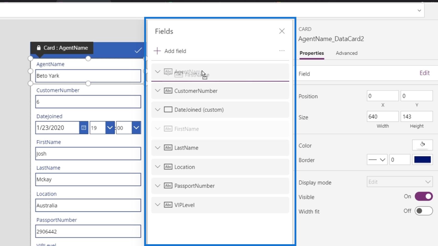Click the Abc type icon for CustomerNumber field
The height and width of the screenshot is (246, 438).
point(168,91)
